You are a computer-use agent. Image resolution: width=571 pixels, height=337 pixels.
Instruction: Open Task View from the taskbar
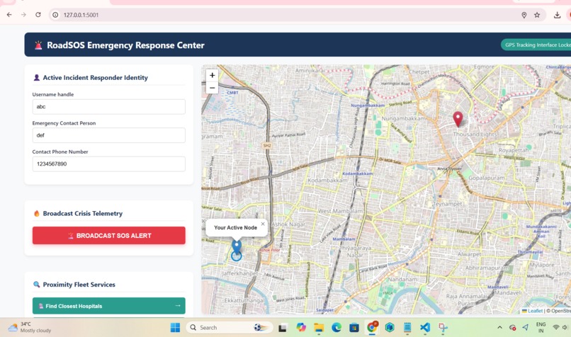pos(282,328)
